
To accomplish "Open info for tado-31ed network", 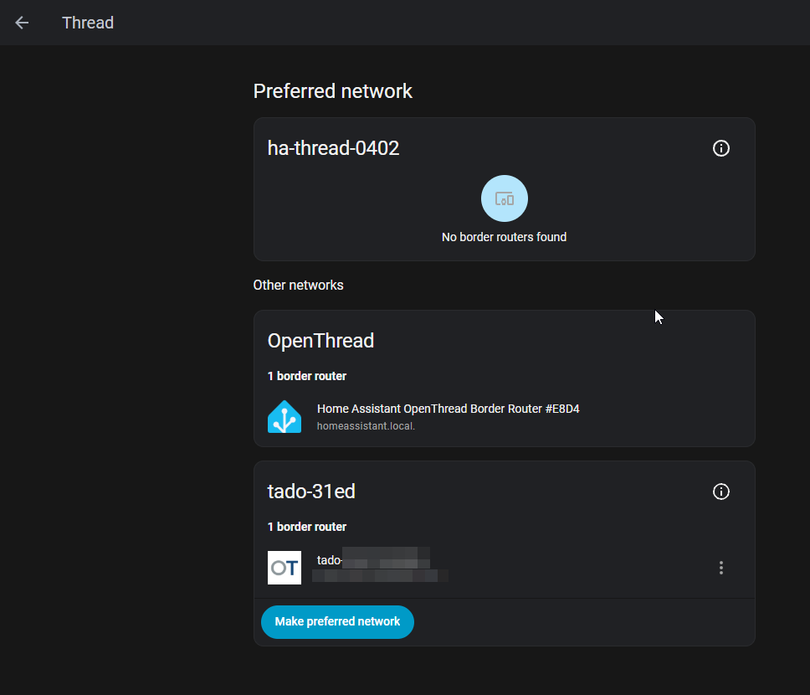I will (720, 492).
